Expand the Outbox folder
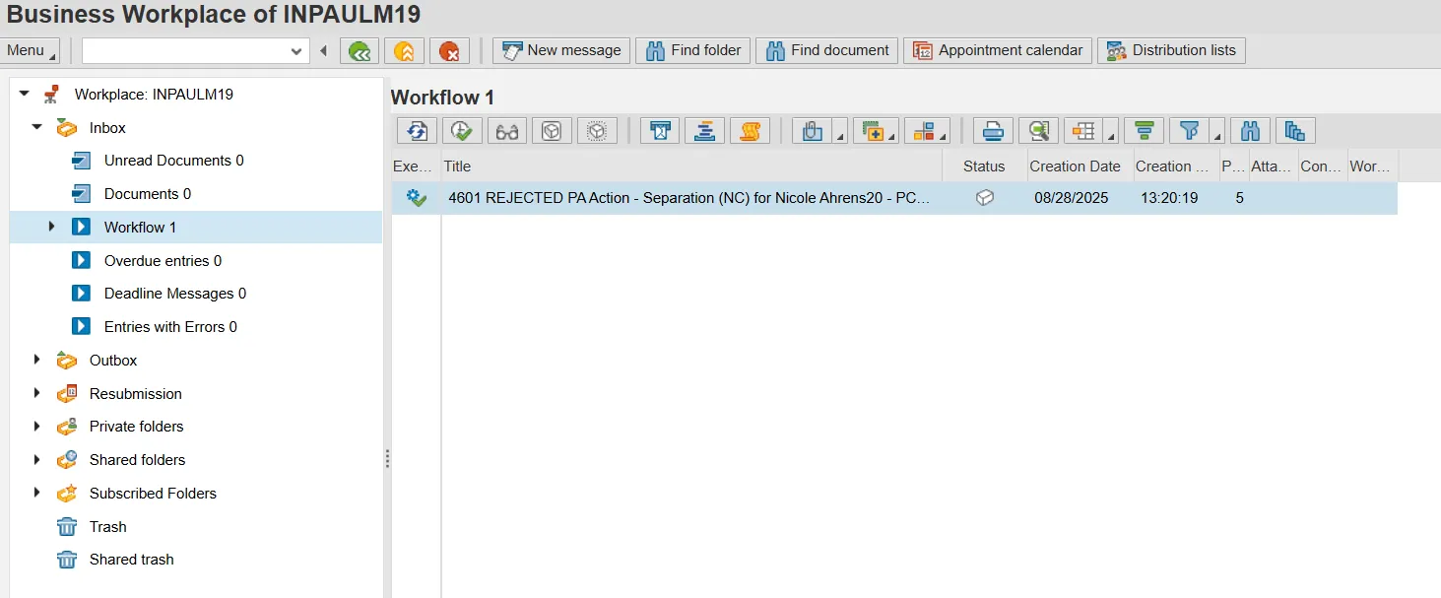The height and width of the screenshot is (598, 1441). [x=37, y=360]
